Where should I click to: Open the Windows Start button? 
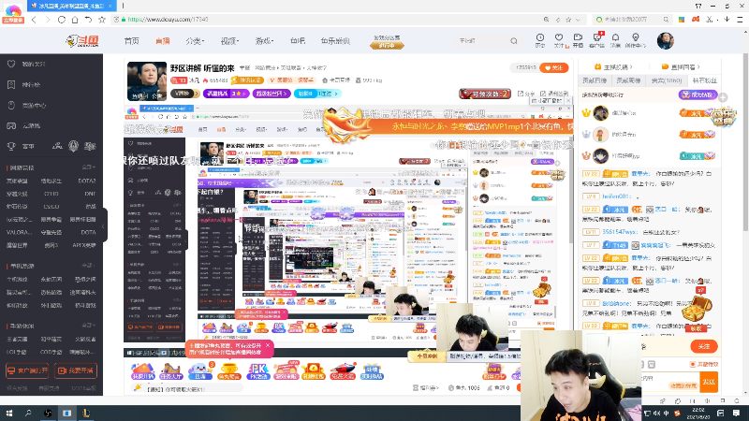pos(8,413)
